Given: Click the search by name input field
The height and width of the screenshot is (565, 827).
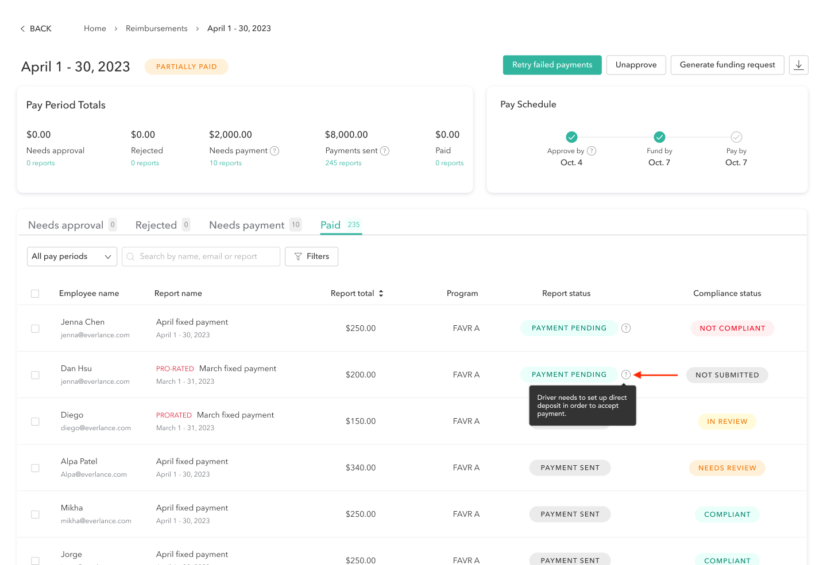Looking at the screenshot, I should pyautogui.click(x=201, y=256).
